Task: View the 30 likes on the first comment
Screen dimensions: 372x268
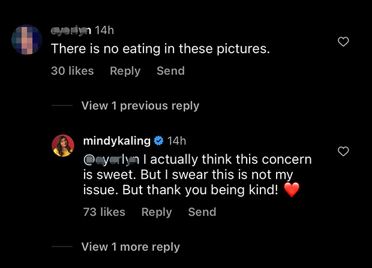Action: [72, 71]
